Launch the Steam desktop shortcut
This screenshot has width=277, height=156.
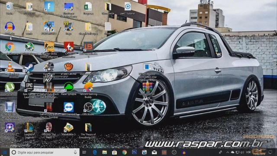click(29, 67)
